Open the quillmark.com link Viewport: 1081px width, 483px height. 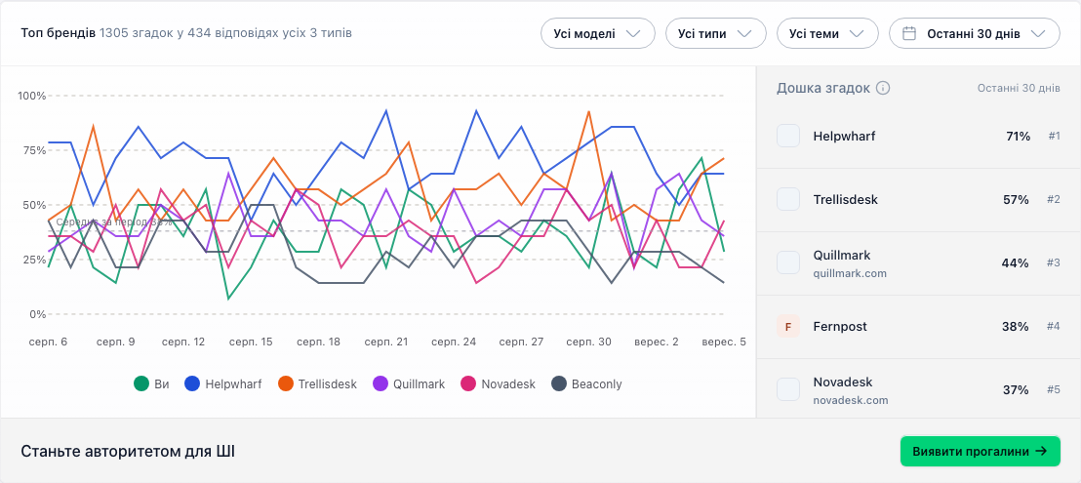850,273
